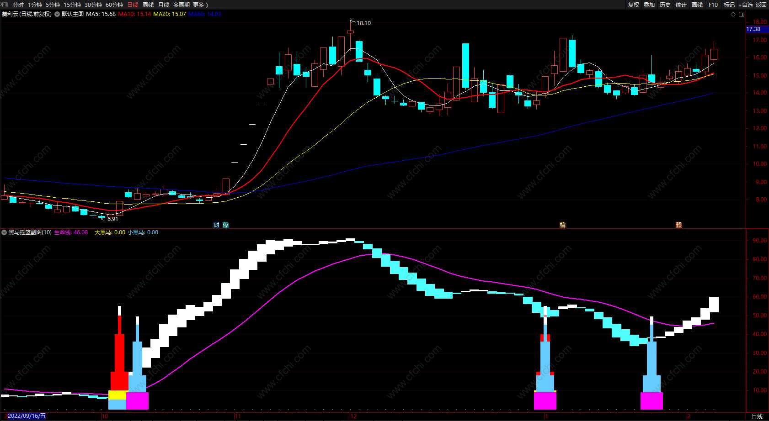Click the 17.38 current price tag
769x421 pixels.
(x=757, y=29)
